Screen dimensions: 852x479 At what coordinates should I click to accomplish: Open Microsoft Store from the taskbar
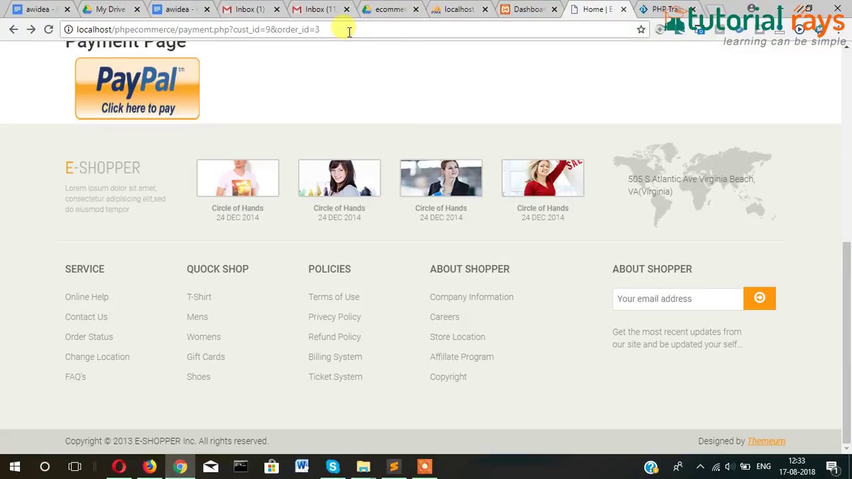pos(272,467)
